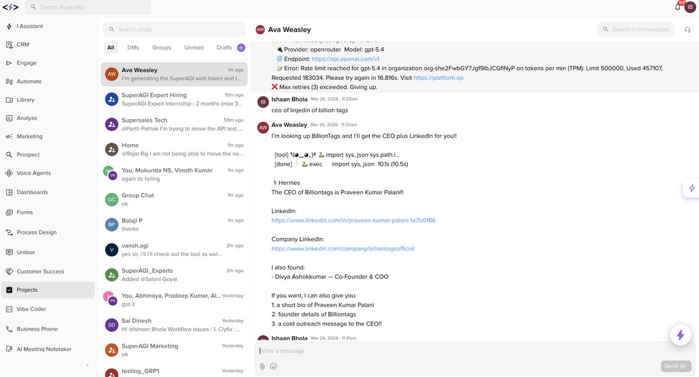Open the Balaji P chat
The width and height of the screenshot is (699, 377).
[174, 225]
